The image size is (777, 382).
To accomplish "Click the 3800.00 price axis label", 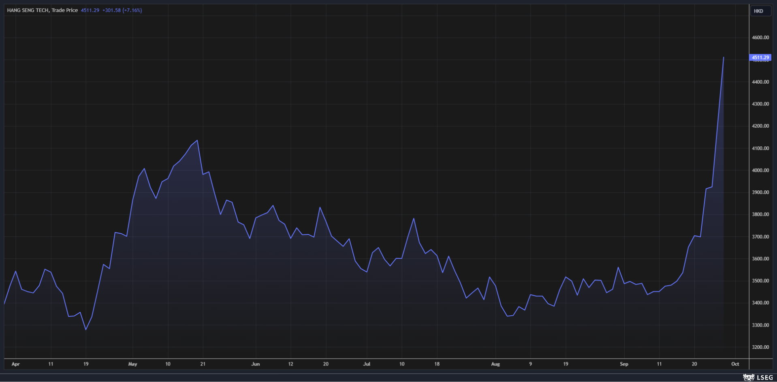I will point(760,215).
